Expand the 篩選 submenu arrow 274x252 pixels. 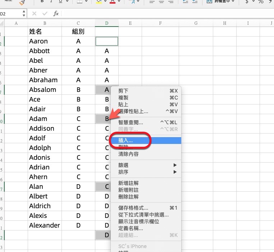pos(175,165)
